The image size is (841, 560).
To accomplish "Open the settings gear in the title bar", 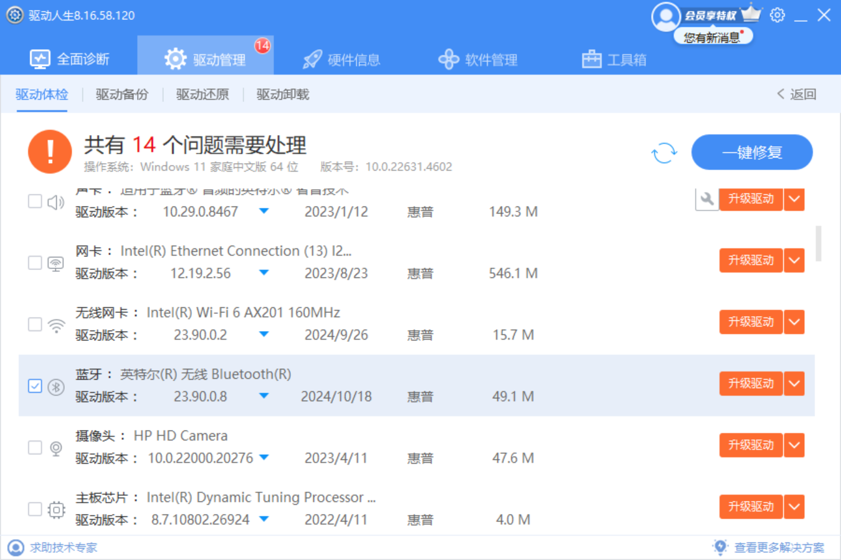I will 777,15.
